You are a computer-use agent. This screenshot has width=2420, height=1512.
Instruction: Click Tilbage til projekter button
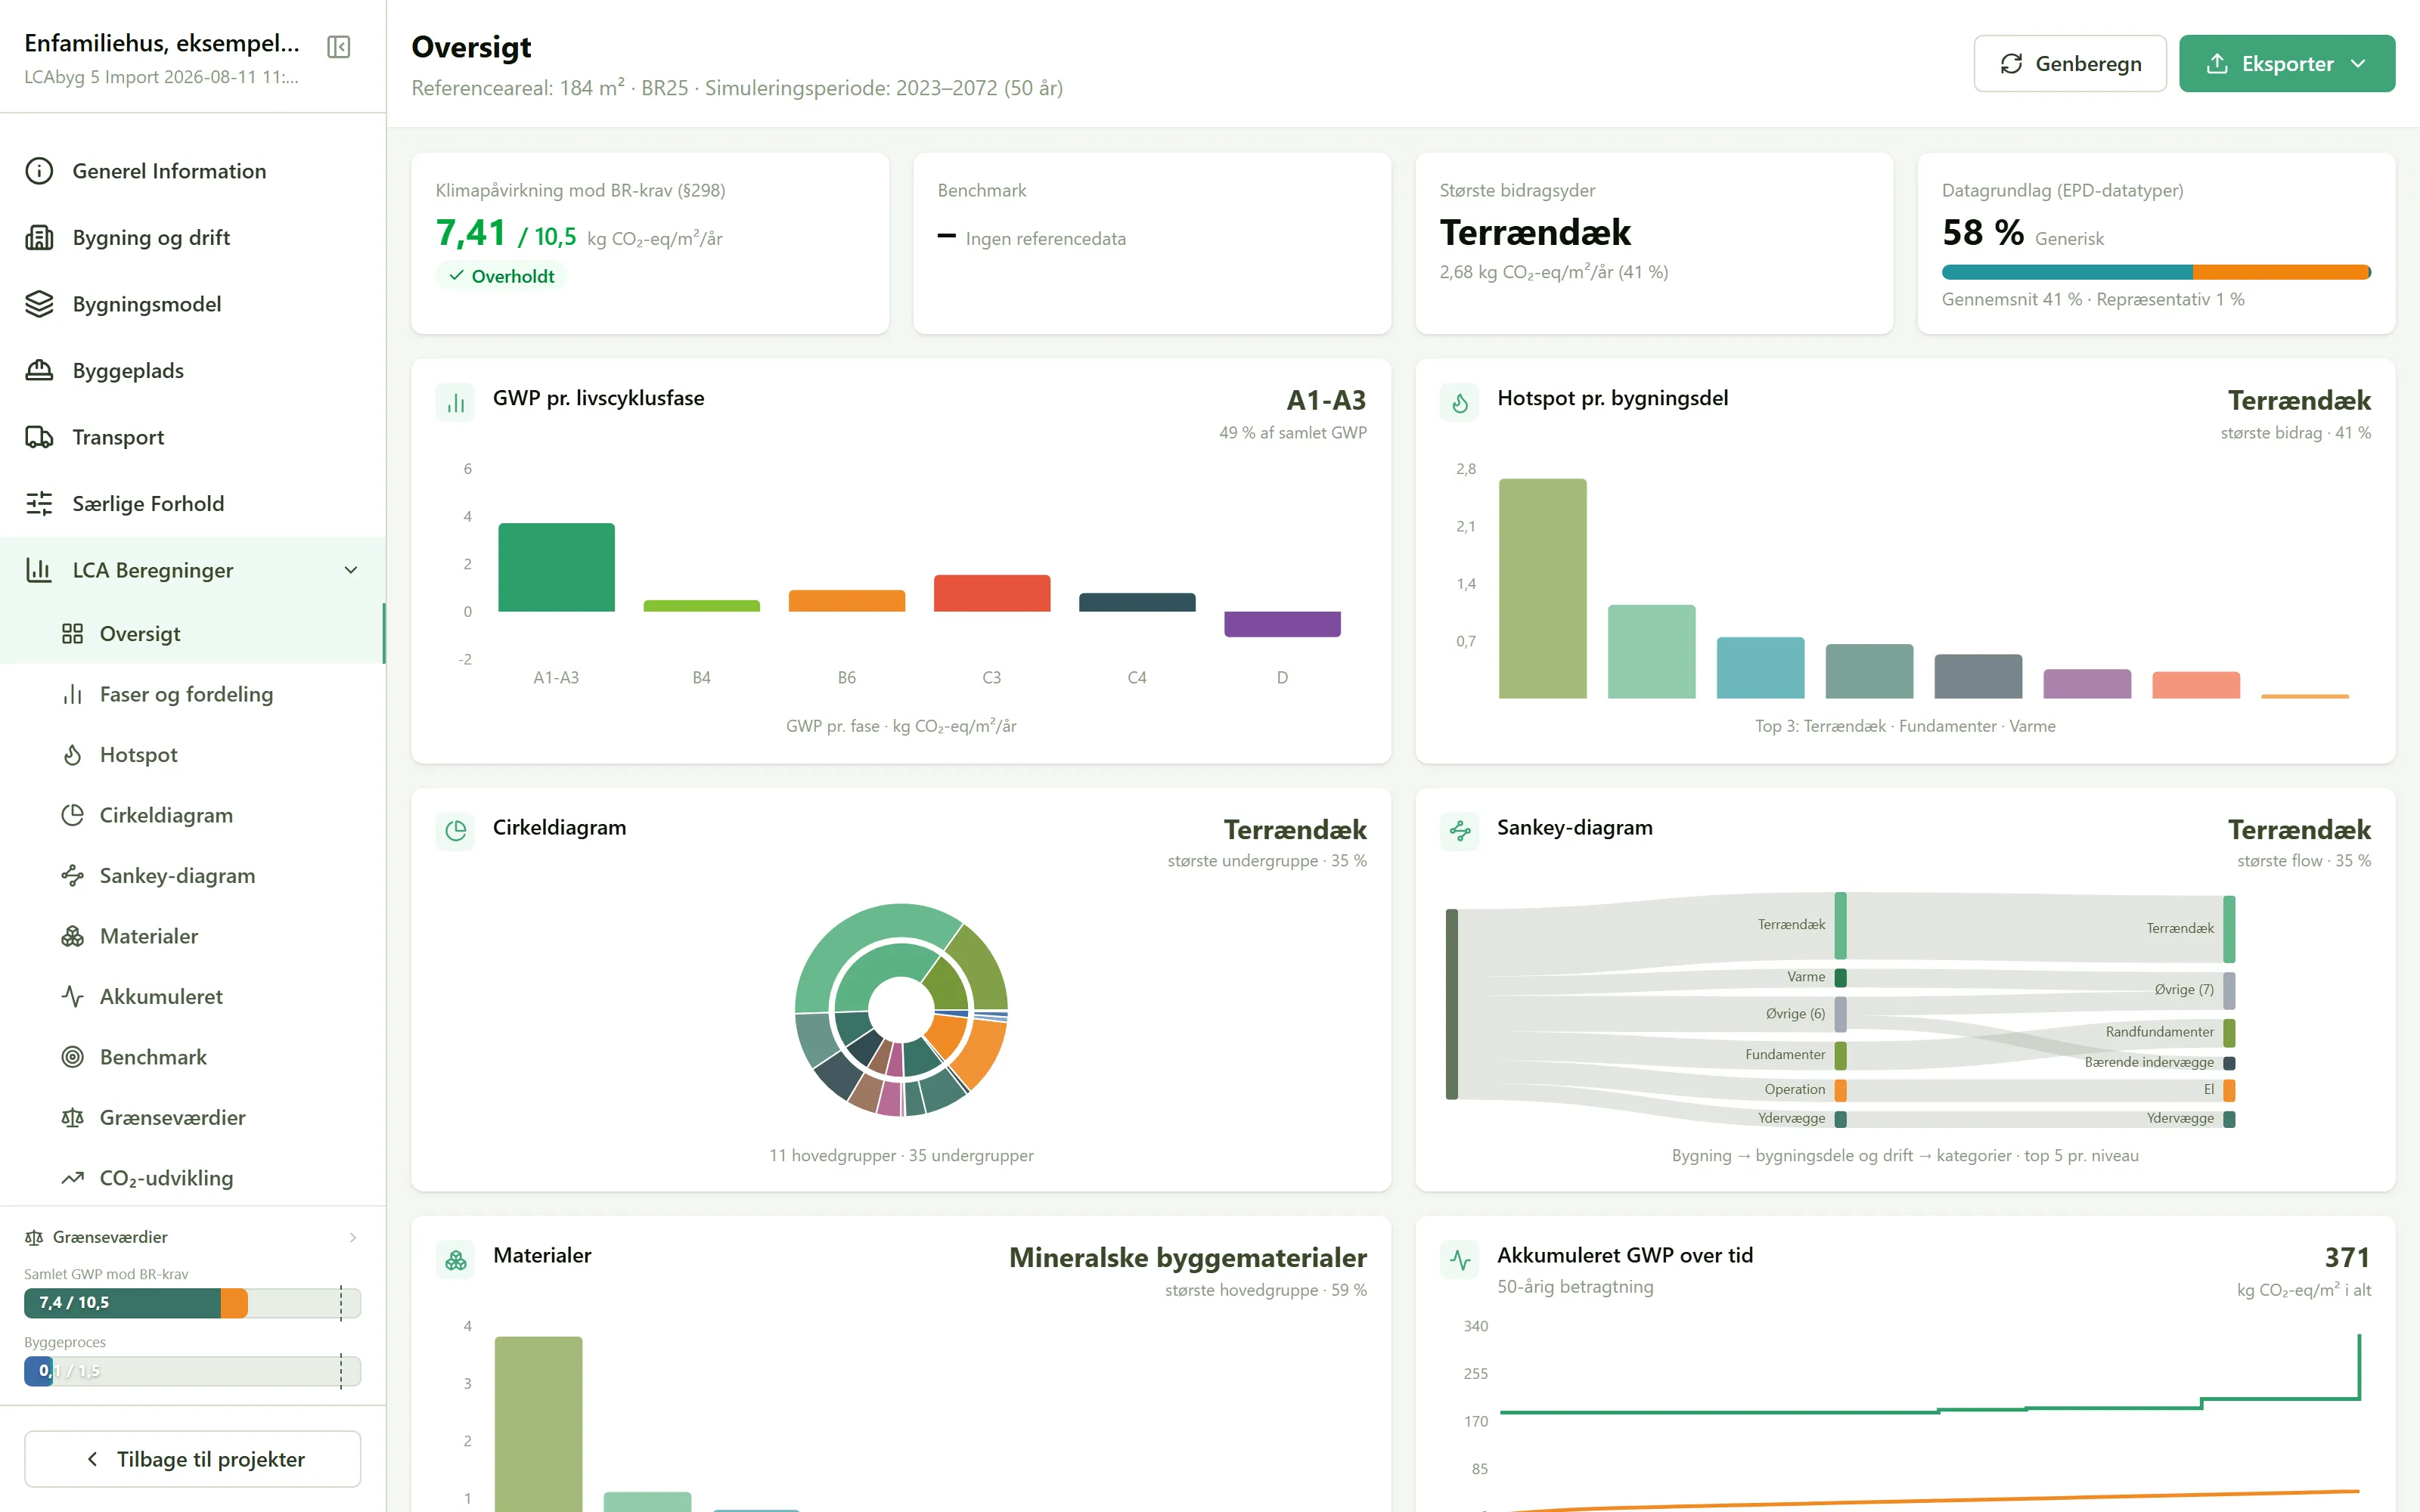coord(193,1459)
